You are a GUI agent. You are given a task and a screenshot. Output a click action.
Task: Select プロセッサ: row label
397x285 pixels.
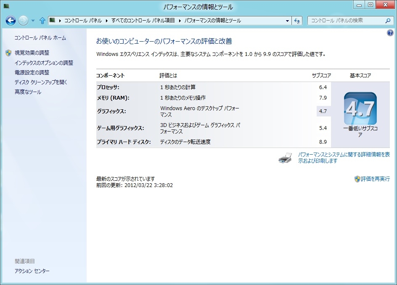pyautogui.click(x=108, y=87)
